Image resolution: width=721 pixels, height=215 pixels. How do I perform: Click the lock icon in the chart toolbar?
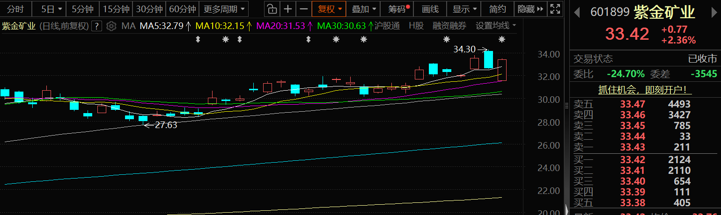[272, 9]
